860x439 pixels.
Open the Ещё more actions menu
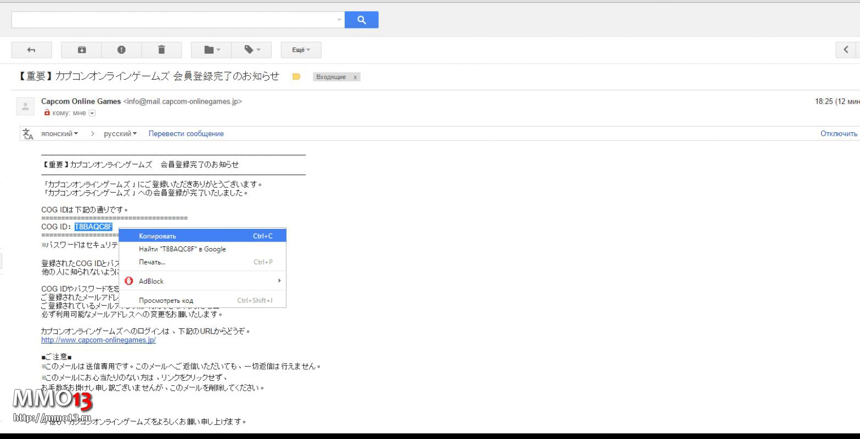point(301,50)
